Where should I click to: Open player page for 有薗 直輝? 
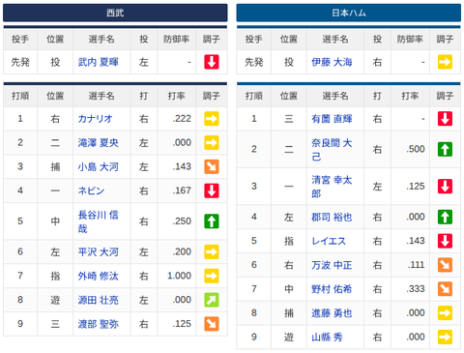332,119
